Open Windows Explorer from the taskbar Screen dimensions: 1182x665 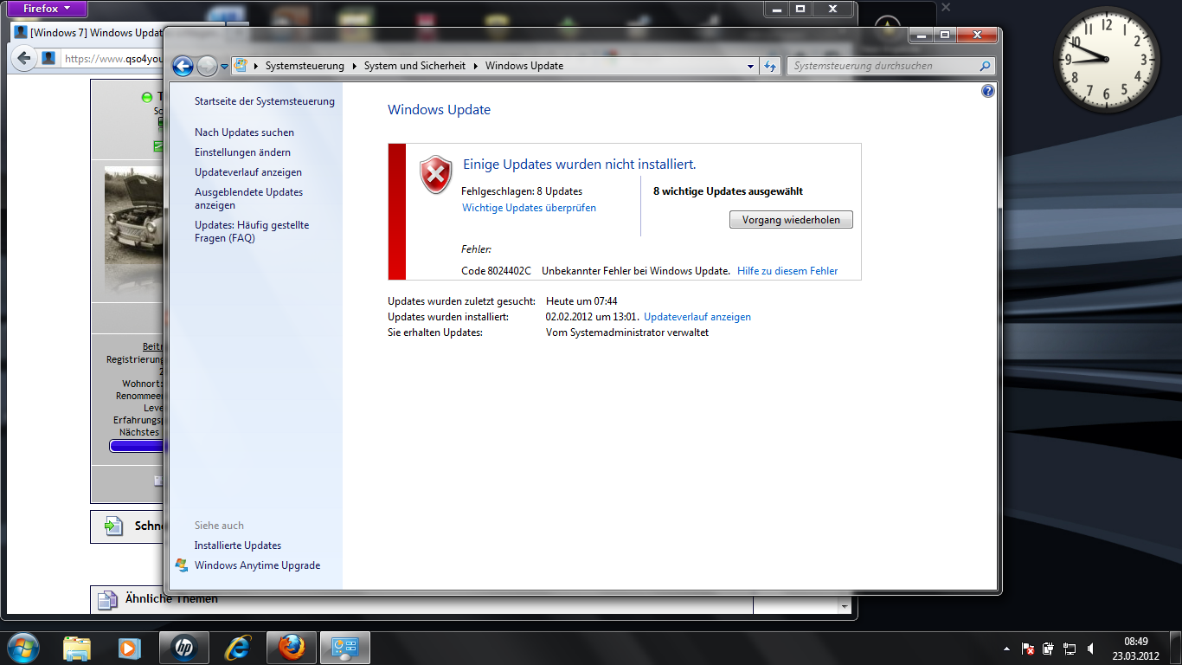[77, 648]
